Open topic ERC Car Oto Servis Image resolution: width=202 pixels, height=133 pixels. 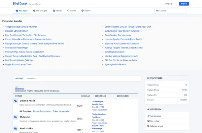[x=121, y=60]
